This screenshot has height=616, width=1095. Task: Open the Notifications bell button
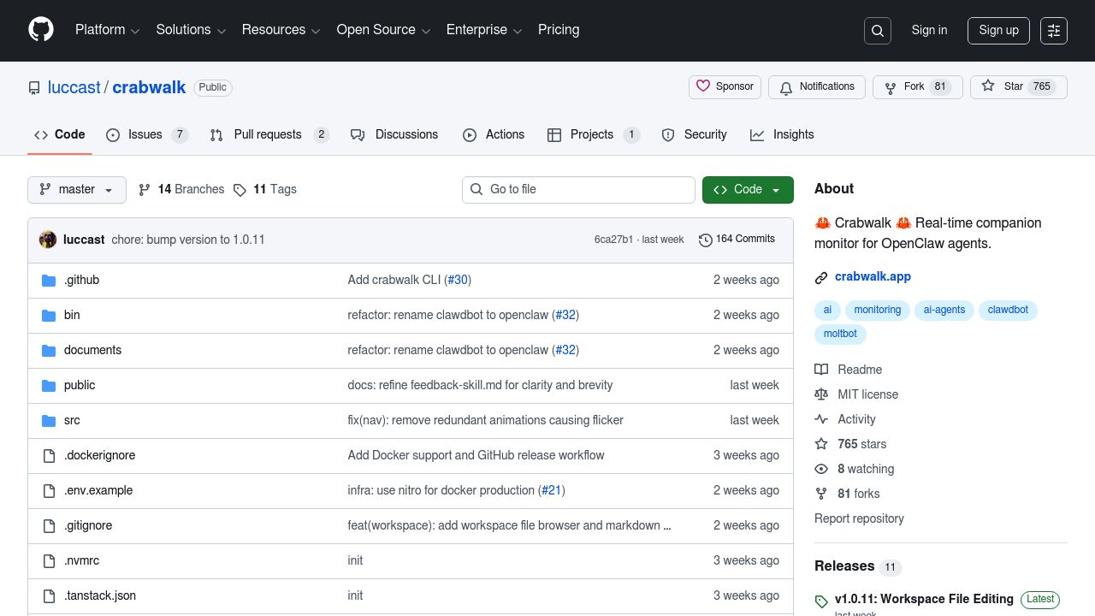pyautogui.click(x=816, y=87)
